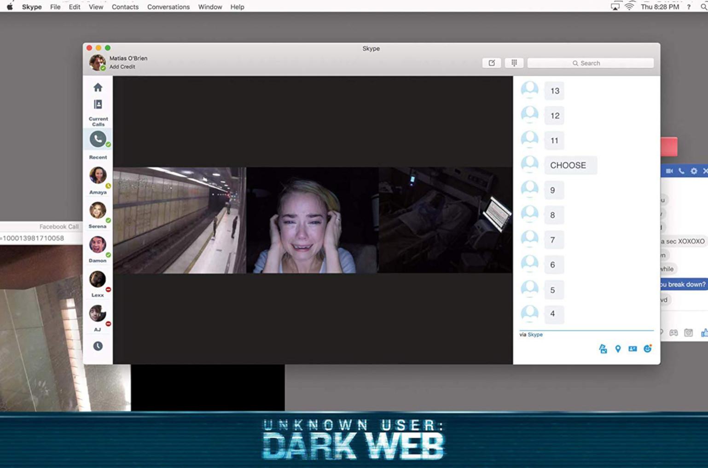This screenshot has width=708, height=468.
Task: Click the AirPlay display icon in menu bar
Action: click(615, 6)
